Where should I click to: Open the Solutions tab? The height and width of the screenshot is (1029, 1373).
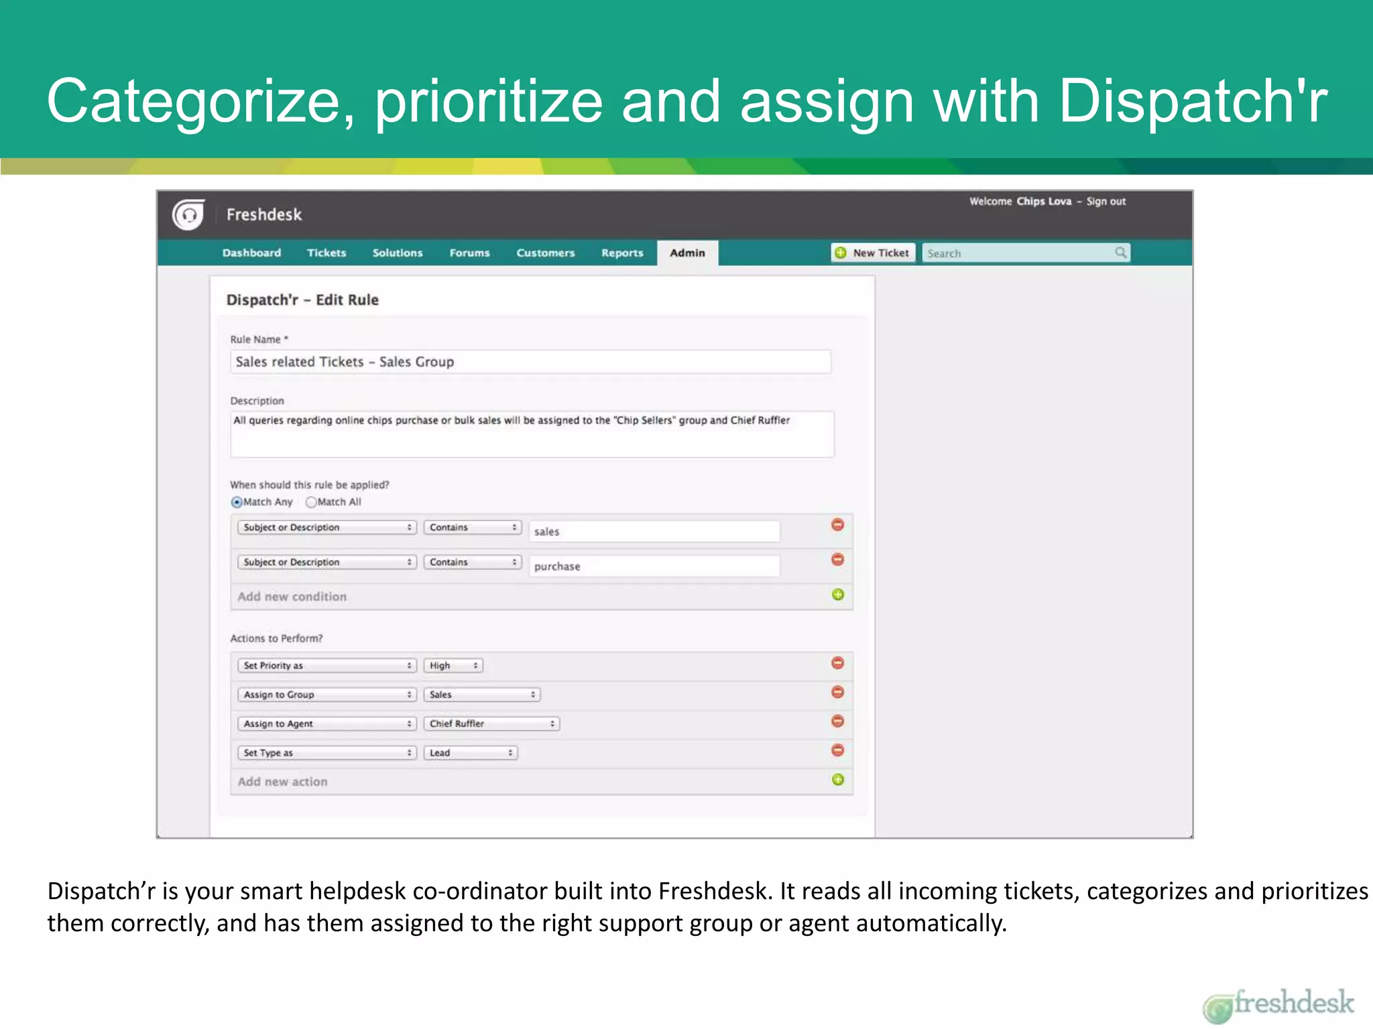398,253
